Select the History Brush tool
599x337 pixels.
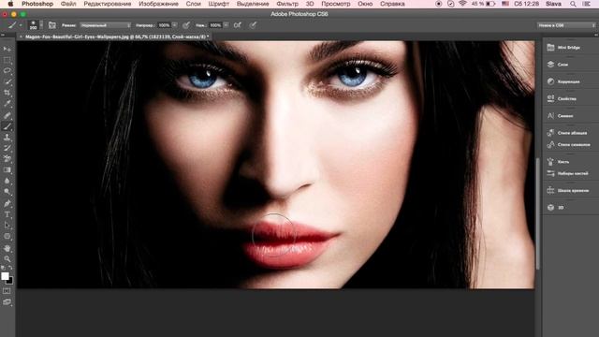(7, 148)
